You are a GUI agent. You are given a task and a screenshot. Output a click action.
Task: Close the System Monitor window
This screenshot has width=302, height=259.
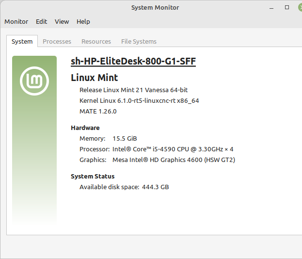click(300, 7)
